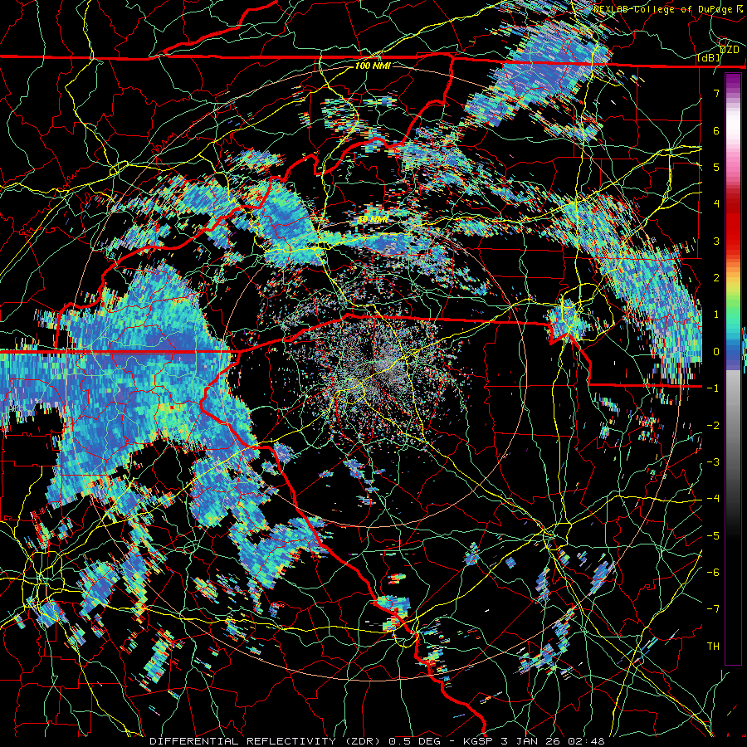
Task: Click the 0 value on color scale
Action: [x=716, y=352]
